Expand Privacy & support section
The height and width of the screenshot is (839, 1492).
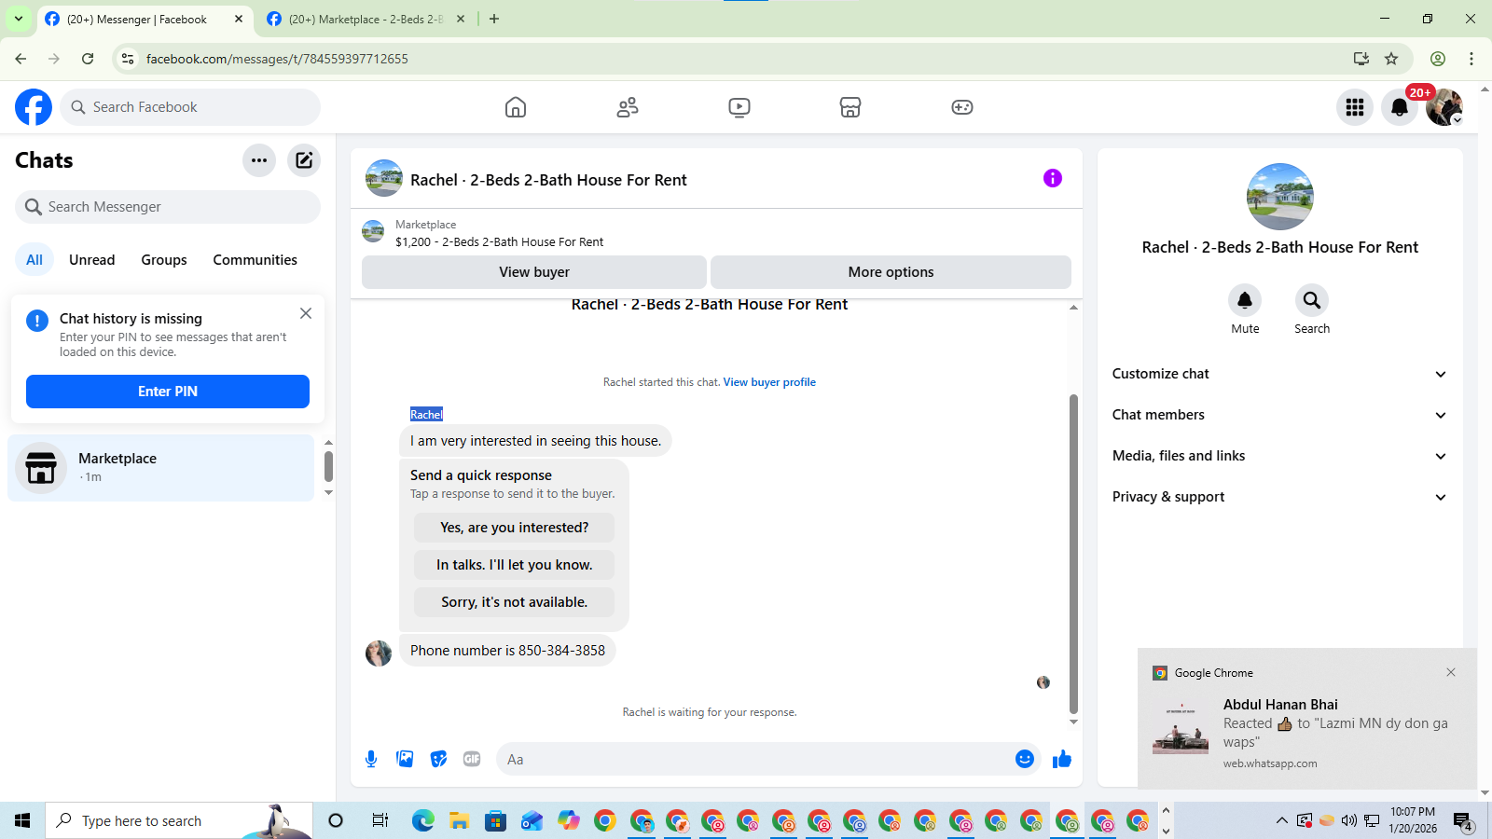point(1279,497)
